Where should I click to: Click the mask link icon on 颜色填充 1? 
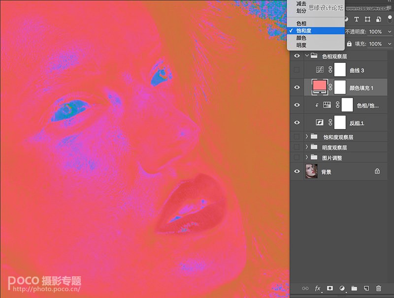click(x=330, y=88)
